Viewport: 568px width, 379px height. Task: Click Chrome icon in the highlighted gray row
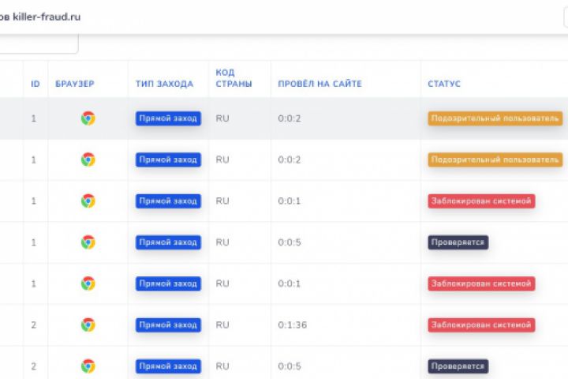click(88, 118)
